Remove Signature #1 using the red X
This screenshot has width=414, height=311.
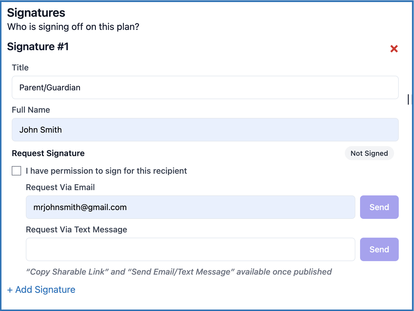click(394, 49)
